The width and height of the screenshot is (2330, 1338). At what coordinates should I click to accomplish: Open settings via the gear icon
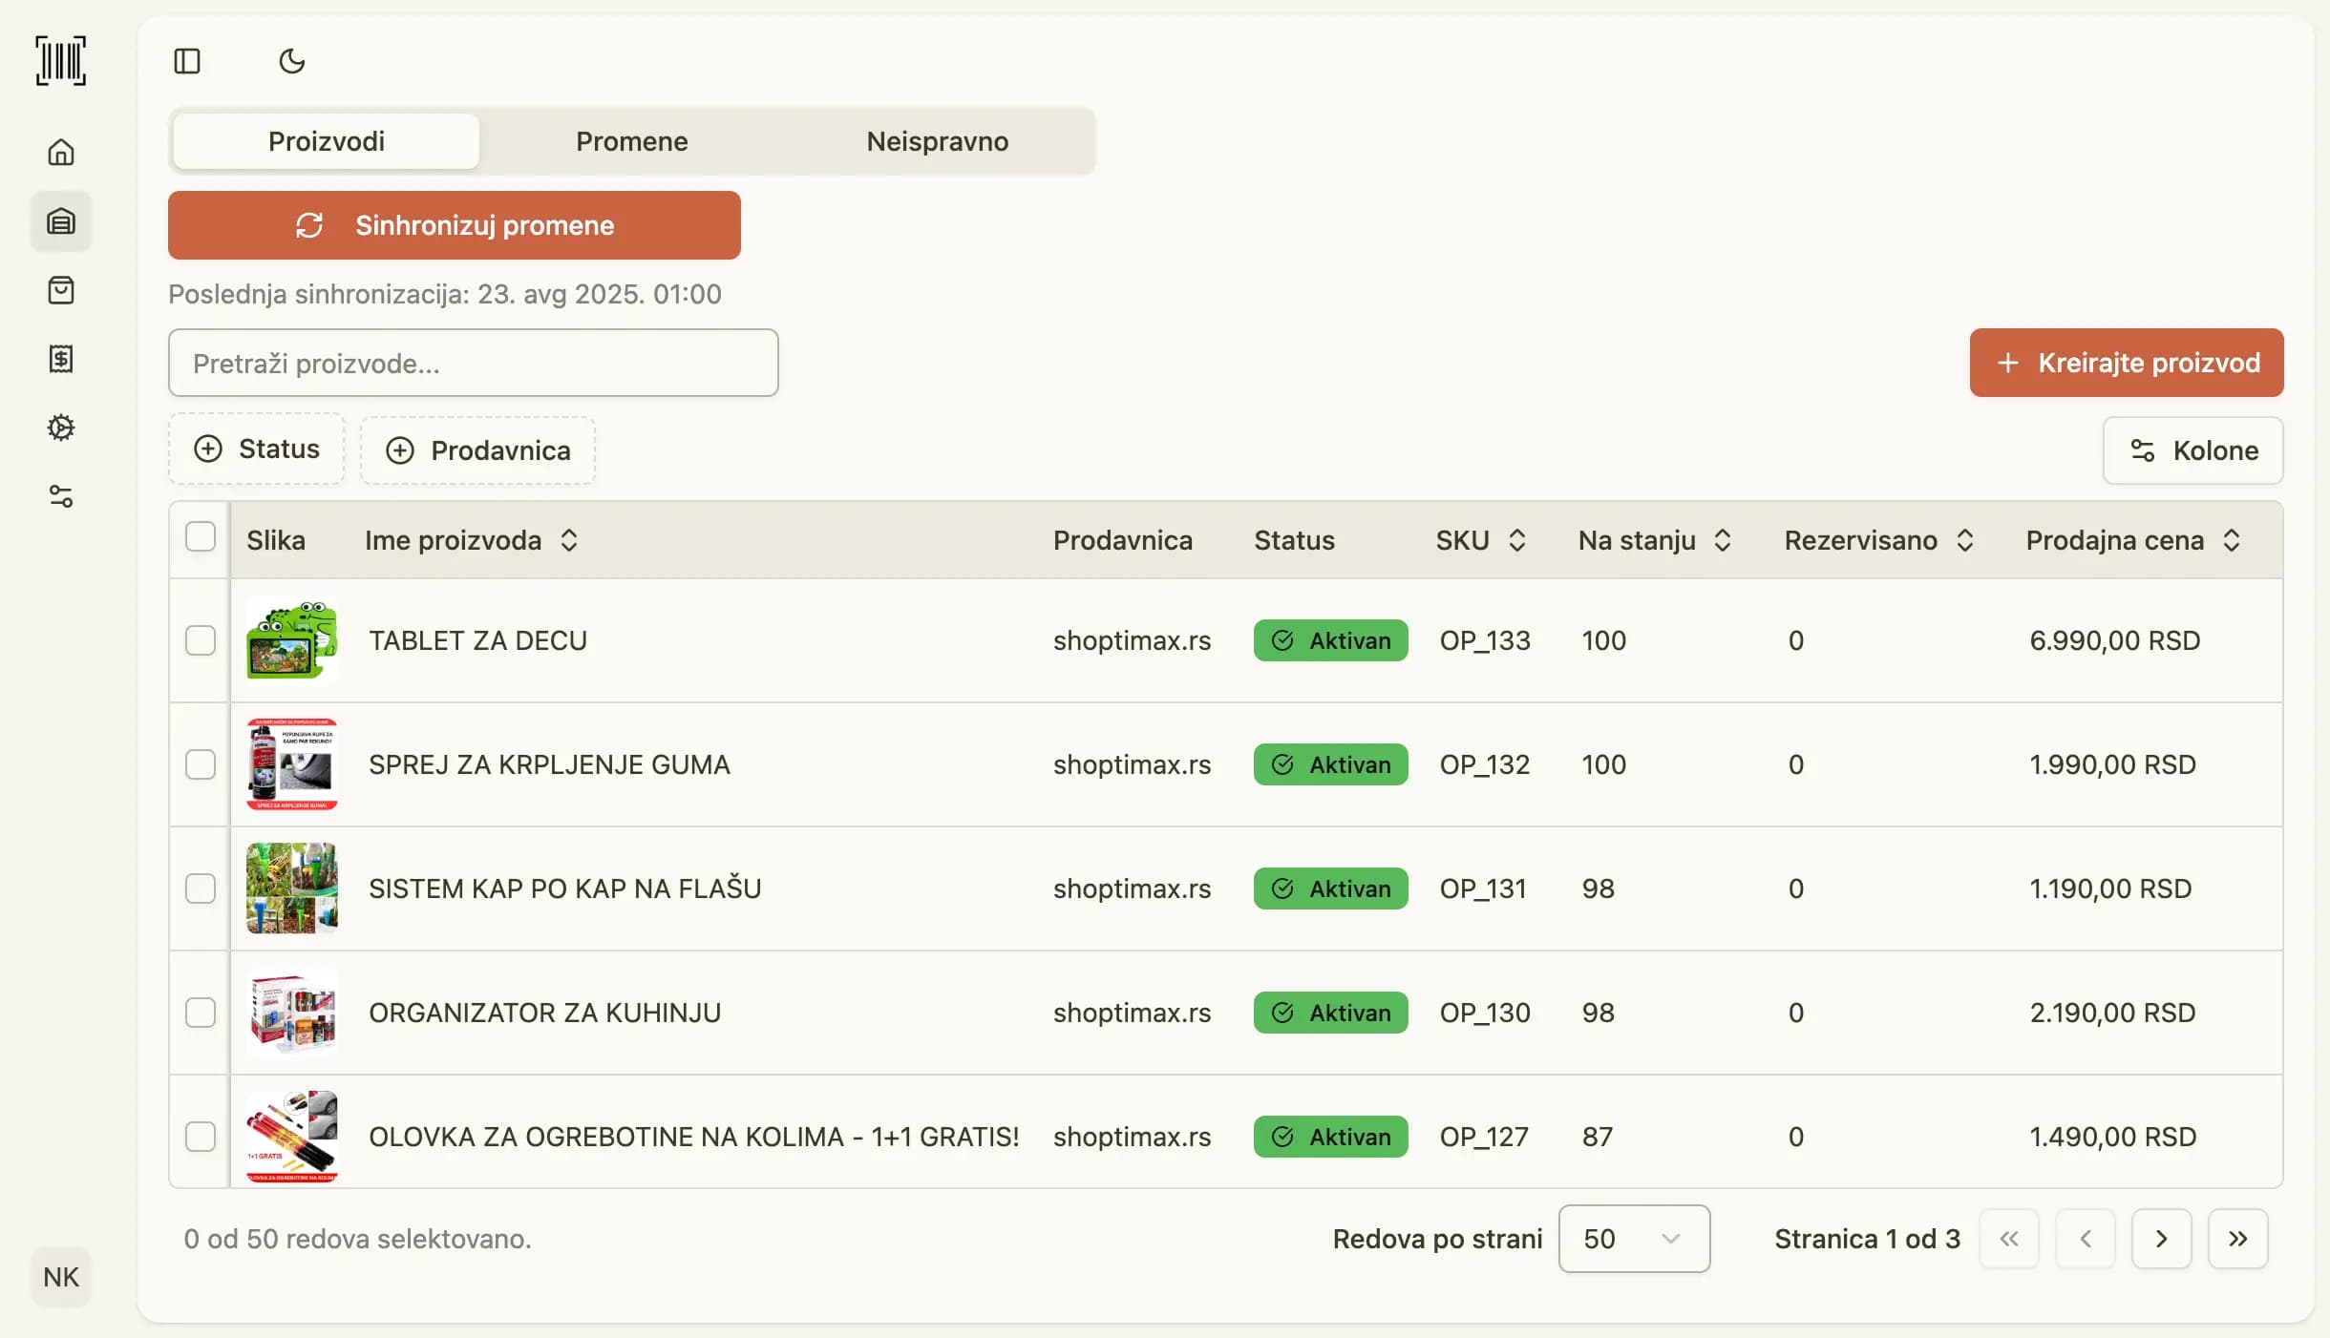coord(61,429)
